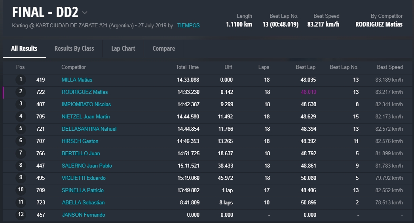Viewport: 414px width, 223px height.
Task: Click SPINELLA Patricio name
Action: [83, 190]
